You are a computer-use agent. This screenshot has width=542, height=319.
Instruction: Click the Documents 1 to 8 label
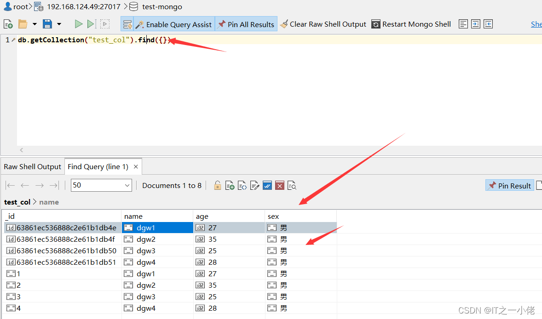click(x=172, y=185)
